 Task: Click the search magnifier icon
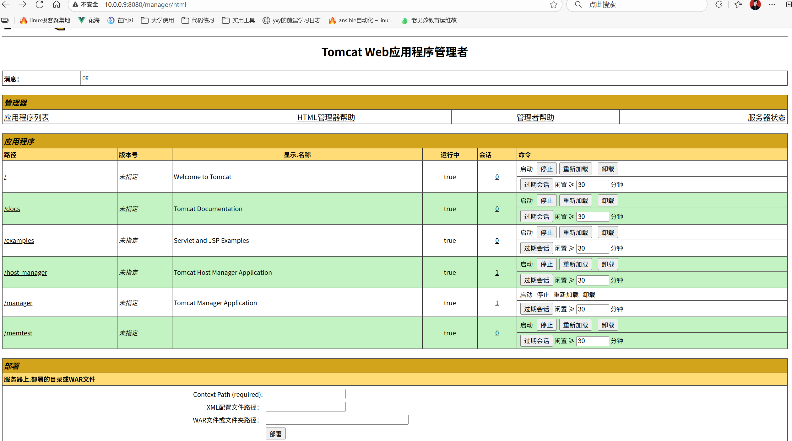pyautogui.click(x=578, y=4)
